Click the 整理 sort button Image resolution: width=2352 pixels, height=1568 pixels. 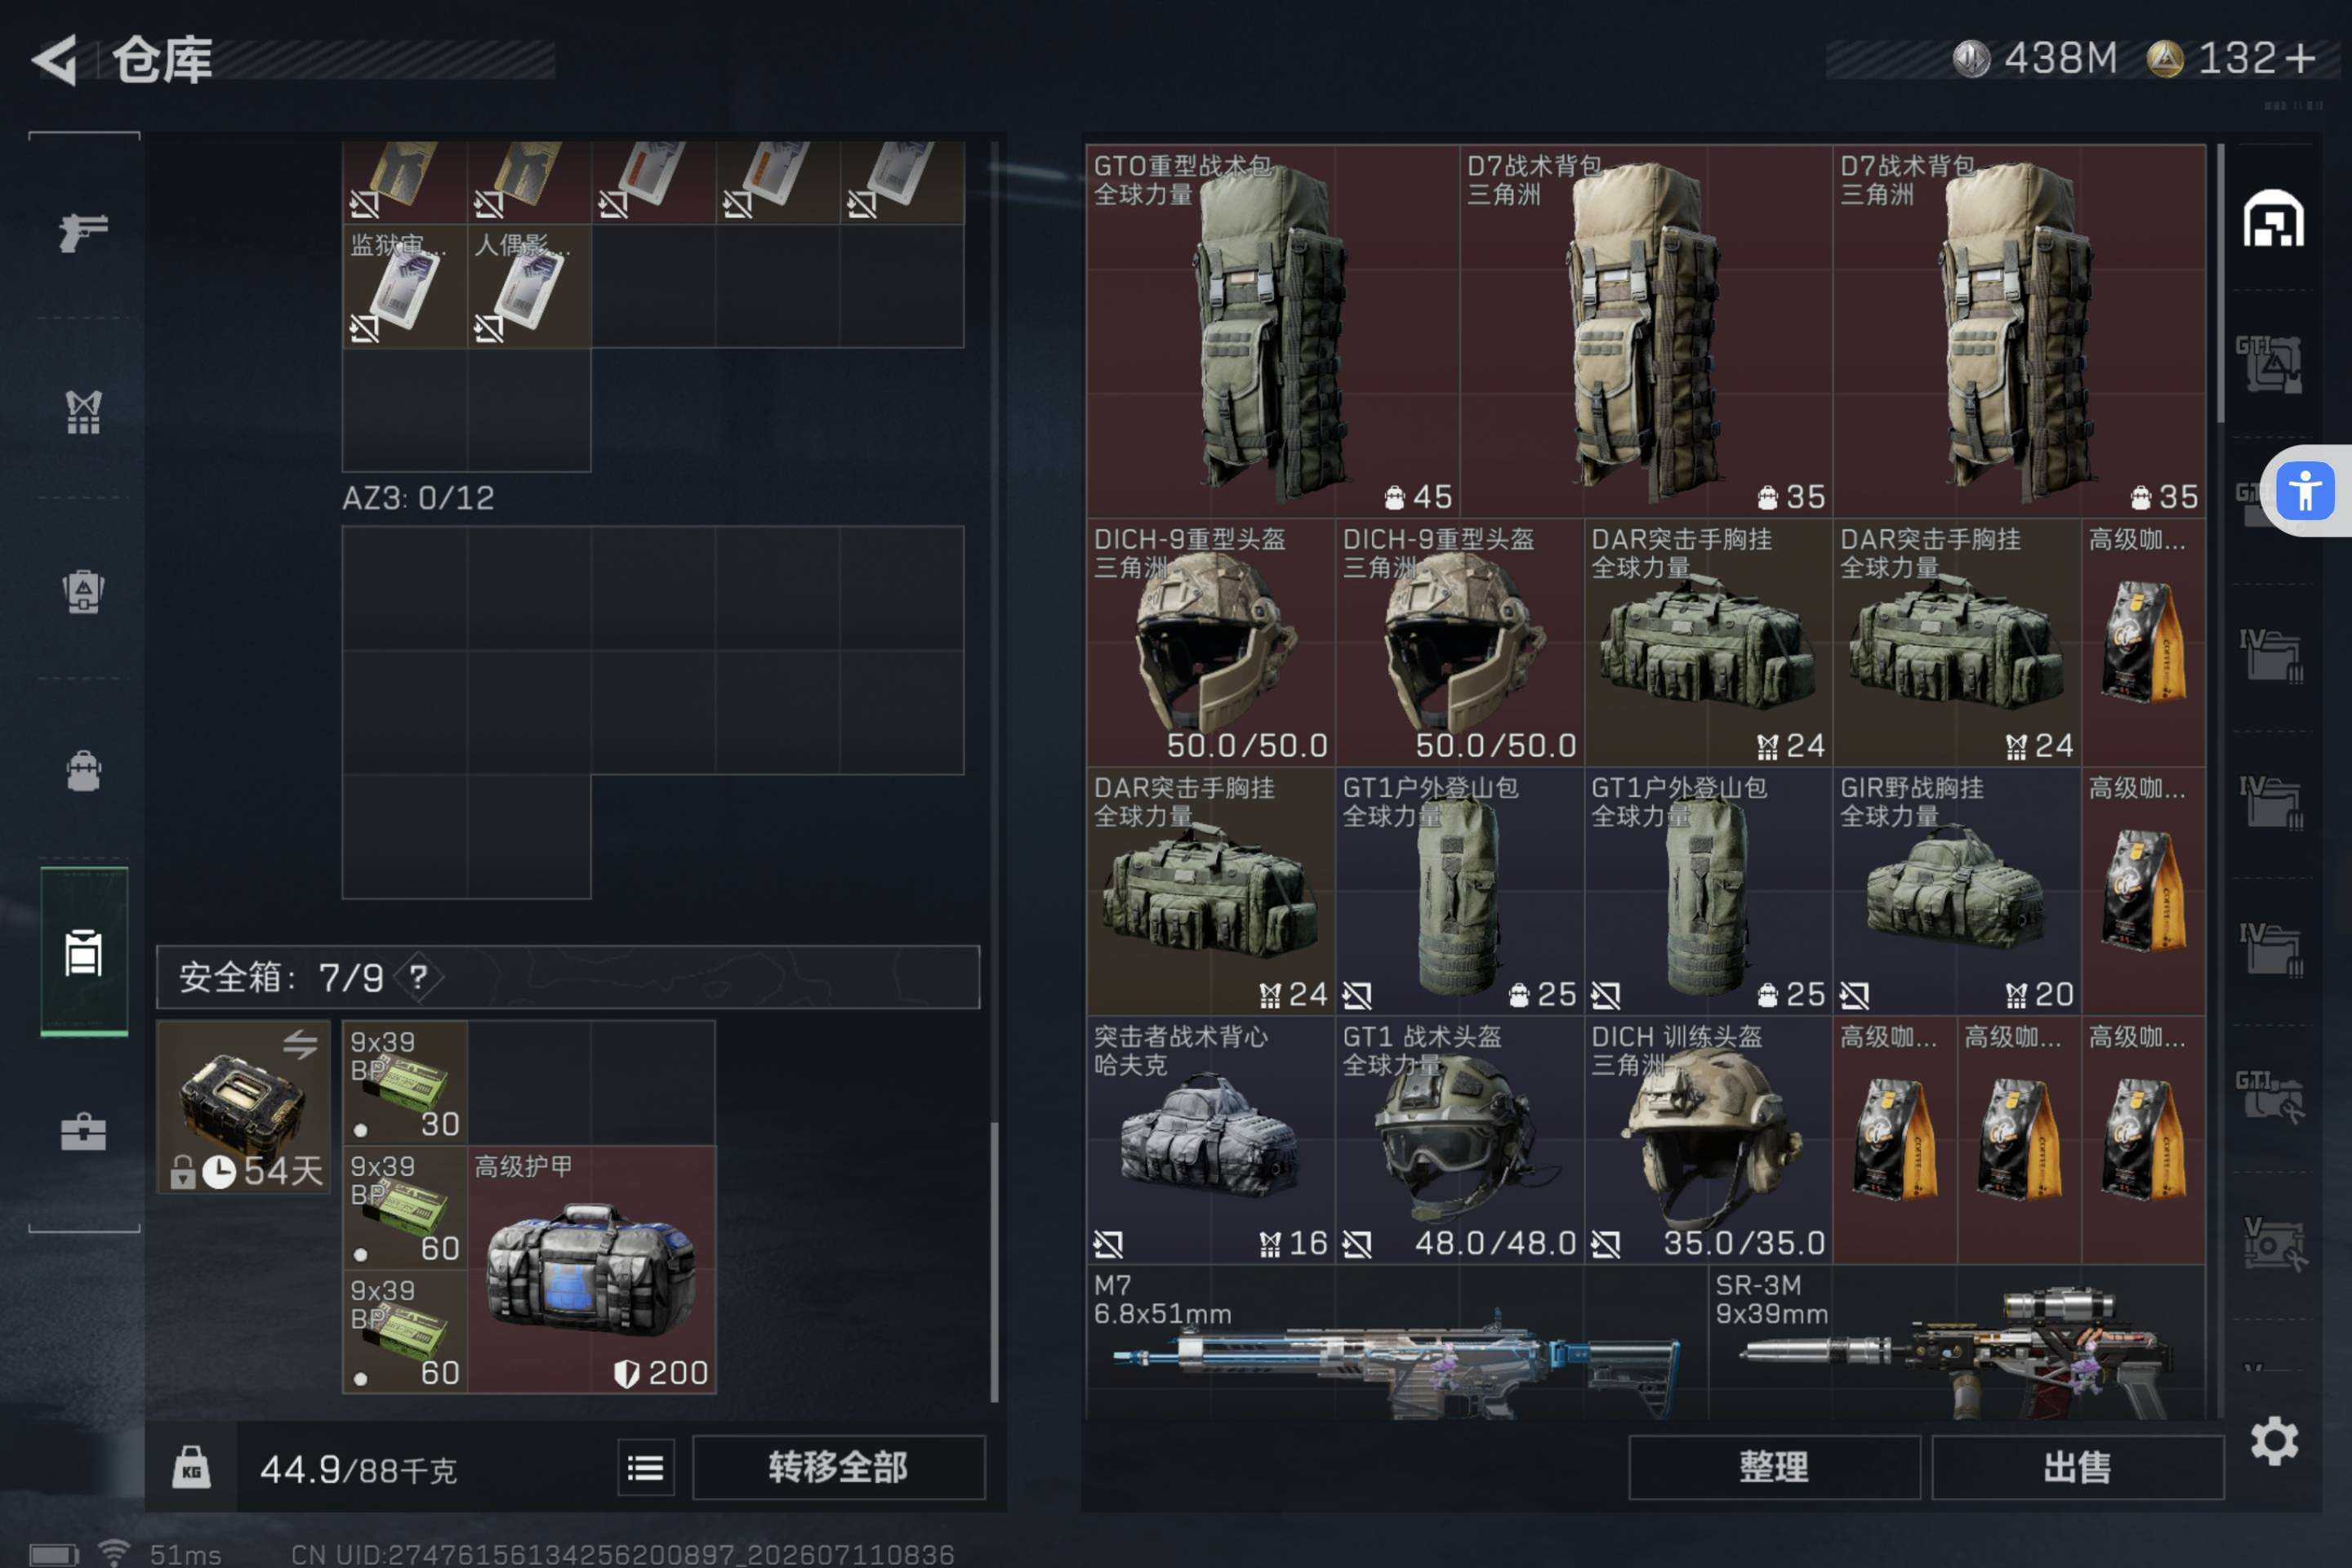point(1774,1467)
